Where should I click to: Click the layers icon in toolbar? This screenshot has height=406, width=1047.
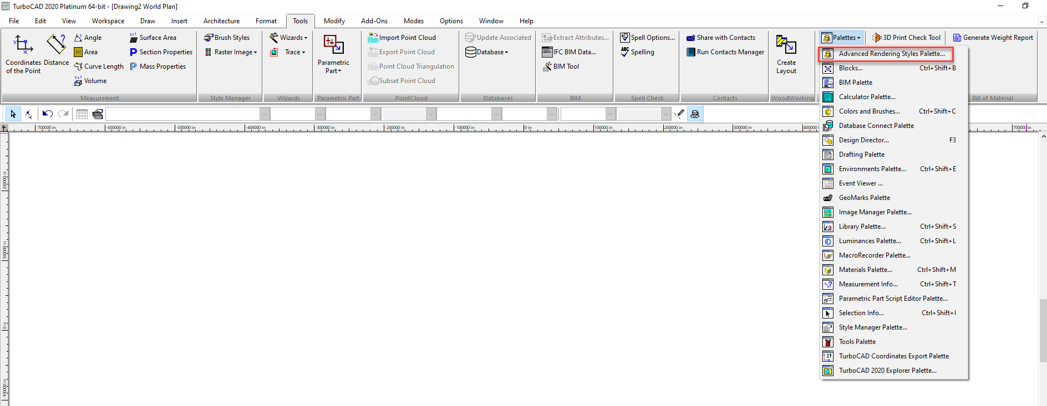click(x=98, y=114)
